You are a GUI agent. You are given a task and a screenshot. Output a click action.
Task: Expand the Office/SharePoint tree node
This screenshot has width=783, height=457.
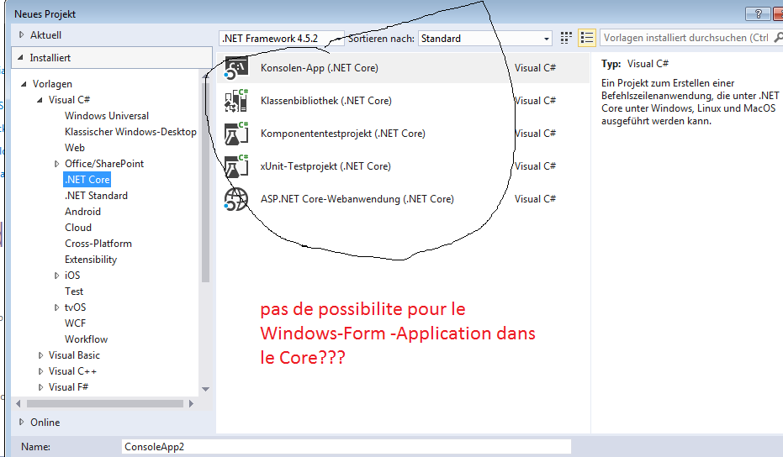click(x=56, y=164)
